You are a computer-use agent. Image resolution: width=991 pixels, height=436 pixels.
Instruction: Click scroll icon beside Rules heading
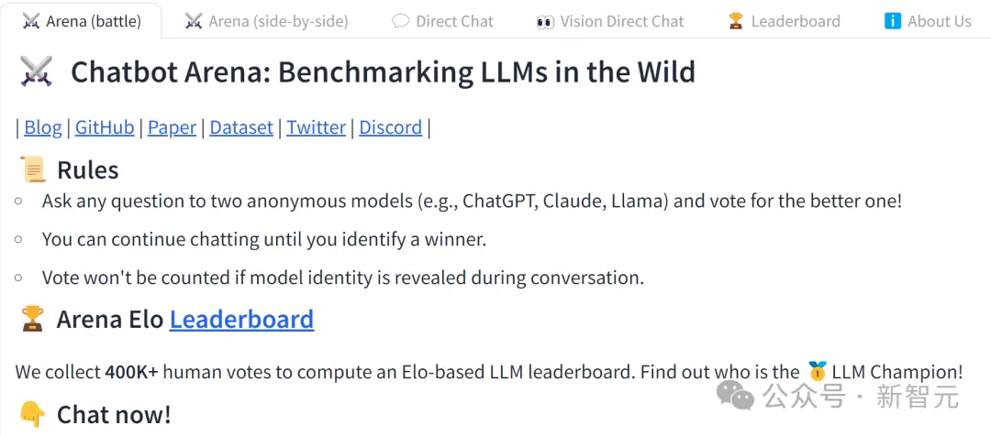click(x=33, y=170)
